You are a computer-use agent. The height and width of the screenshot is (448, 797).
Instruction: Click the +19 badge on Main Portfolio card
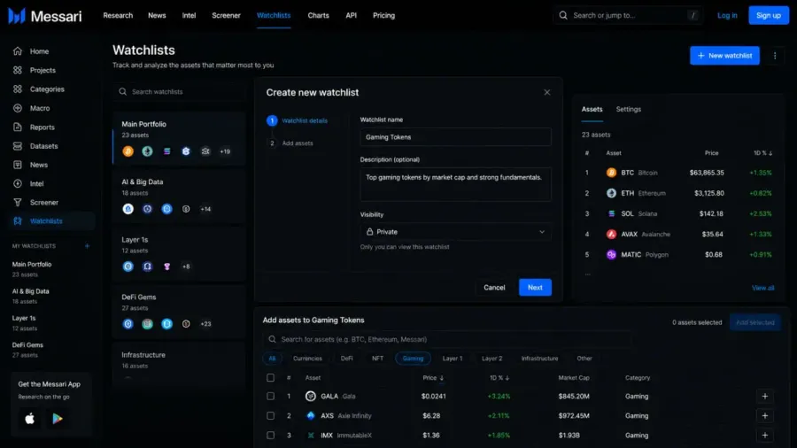pos(225,151)
